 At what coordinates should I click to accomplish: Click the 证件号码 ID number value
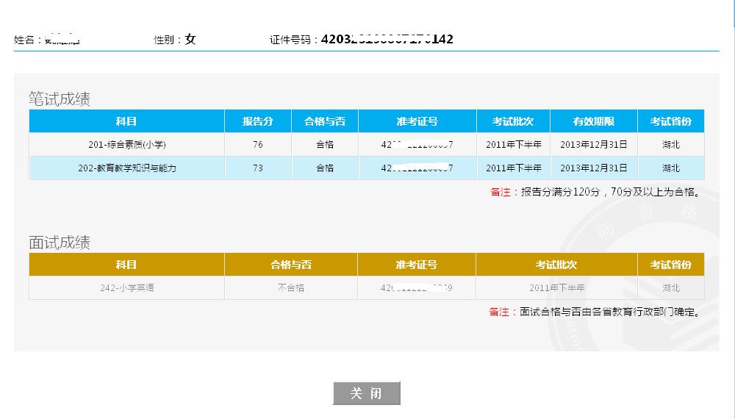tap(387, 40)
